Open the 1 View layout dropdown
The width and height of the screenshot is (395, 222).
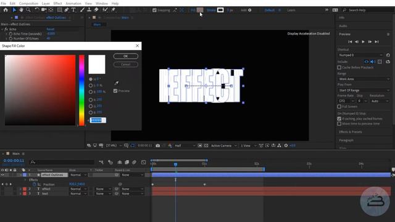[248, 146]
